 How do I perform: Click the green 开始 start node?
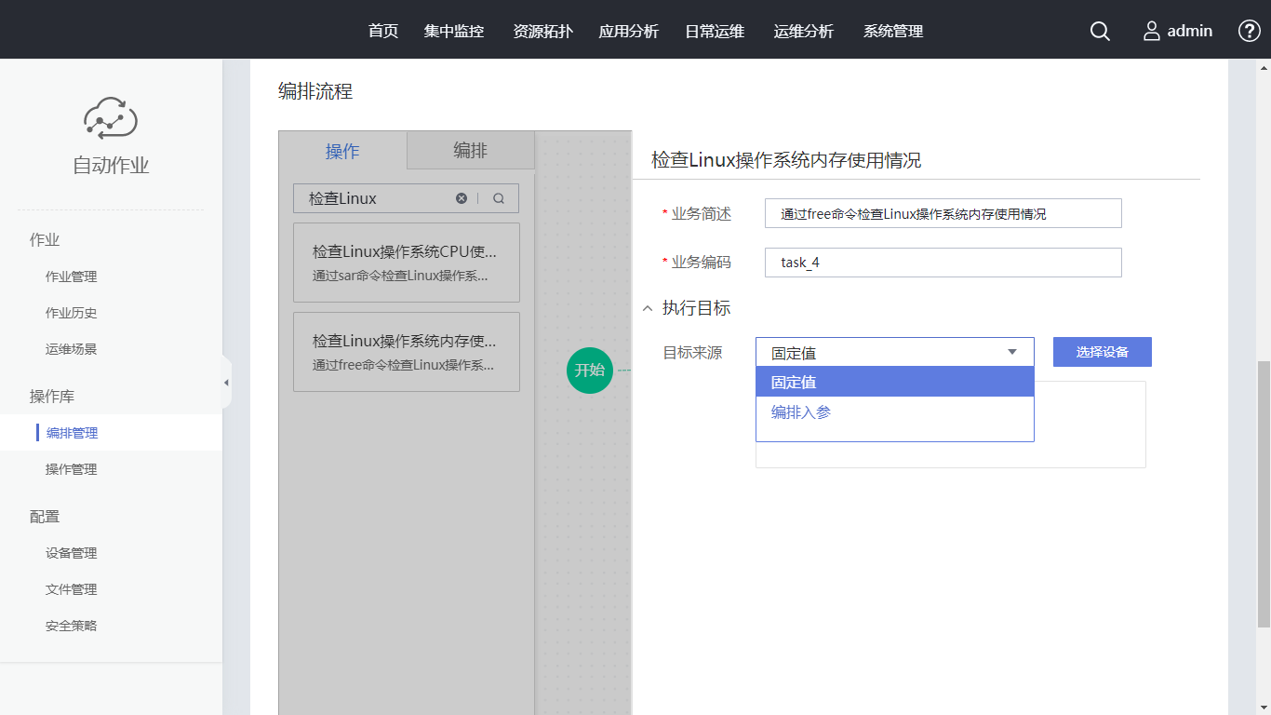pos(589,370)
